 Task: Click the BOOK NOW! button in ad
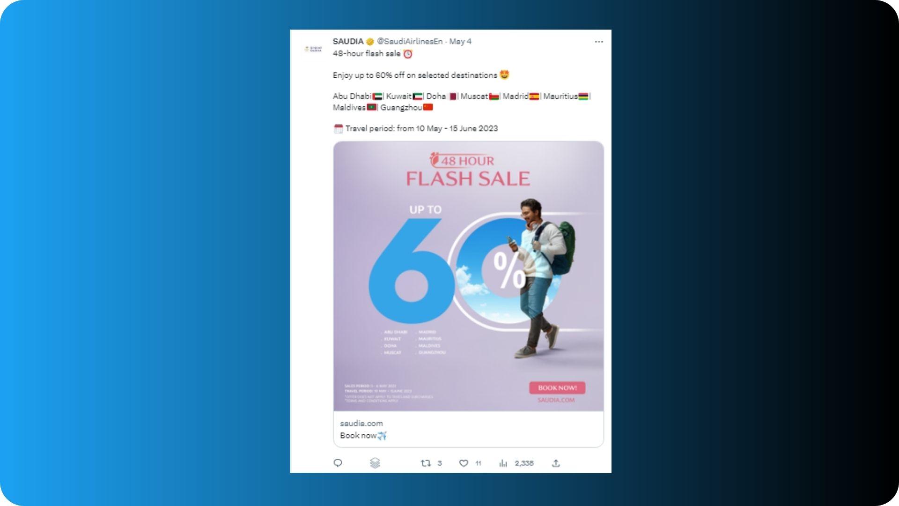[557, 388]
